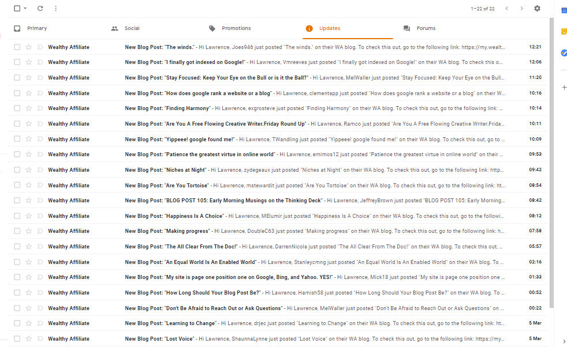Star the "Niches at Night" email

coord(28,169)
